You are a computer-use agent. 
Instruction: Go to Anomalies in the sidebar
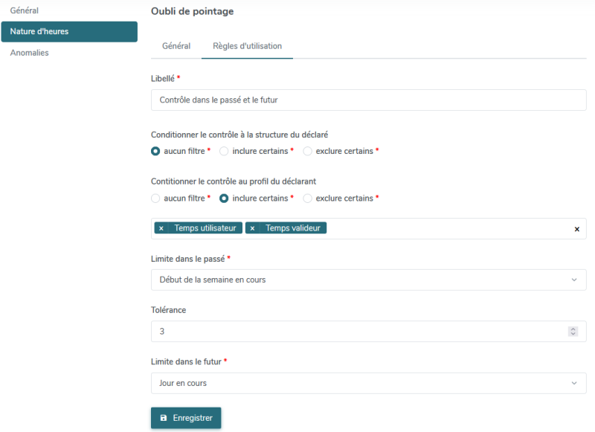tap(29, 53)
